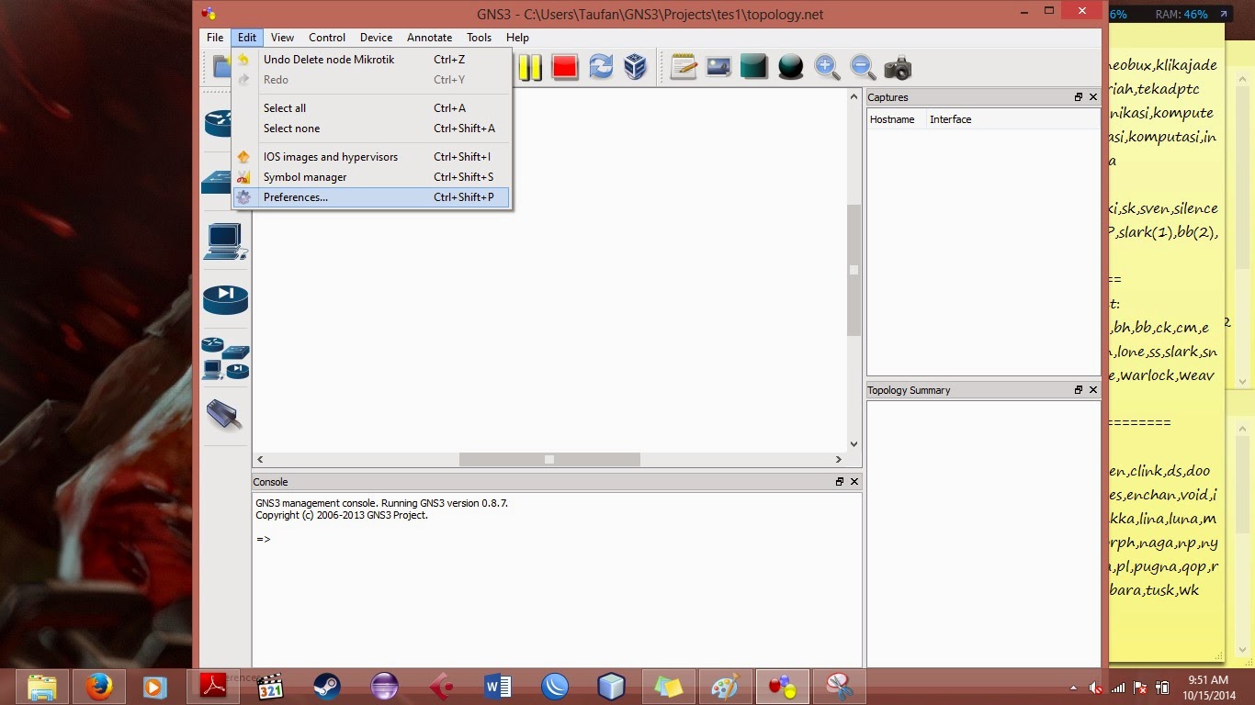Close the Console panel
1255x705 pixels.
854,482
